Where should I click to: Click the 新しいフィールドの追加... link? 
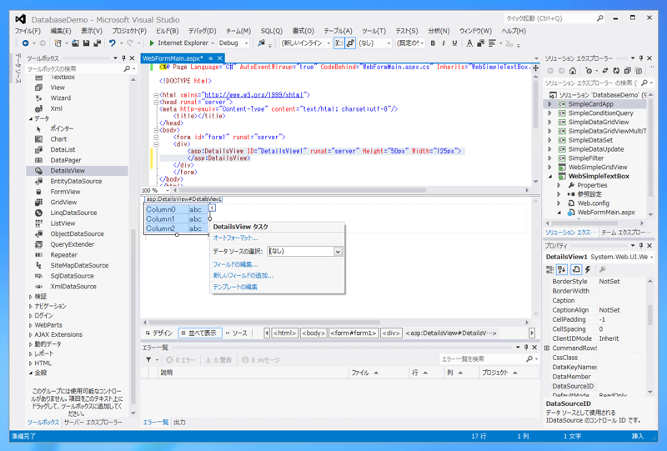243,276
